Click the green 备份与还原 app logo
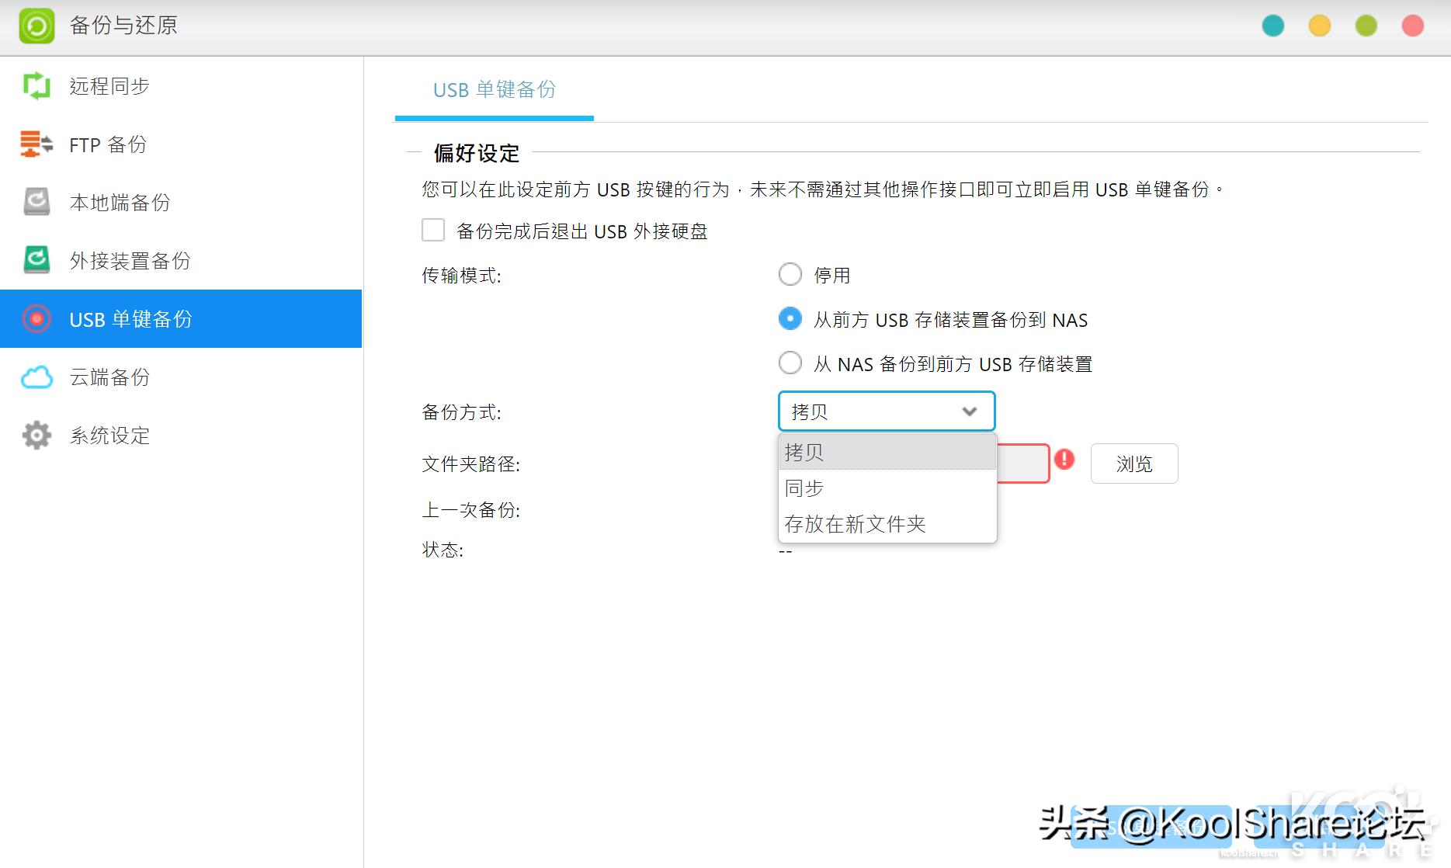The width and height of the screenshot is (1451, 868). [36, 25]
